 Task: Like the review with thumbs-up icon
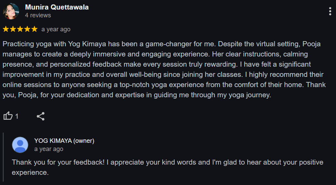pyautogui.click(x=8, y=116)
